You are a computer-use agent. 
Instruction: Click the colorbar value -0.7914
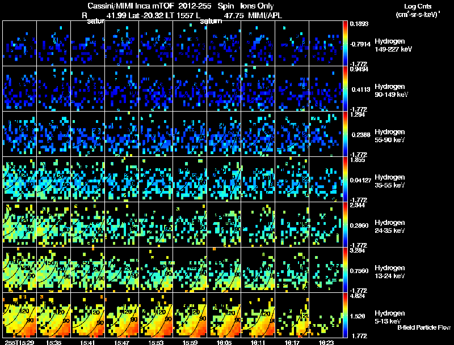click(360, 44)
